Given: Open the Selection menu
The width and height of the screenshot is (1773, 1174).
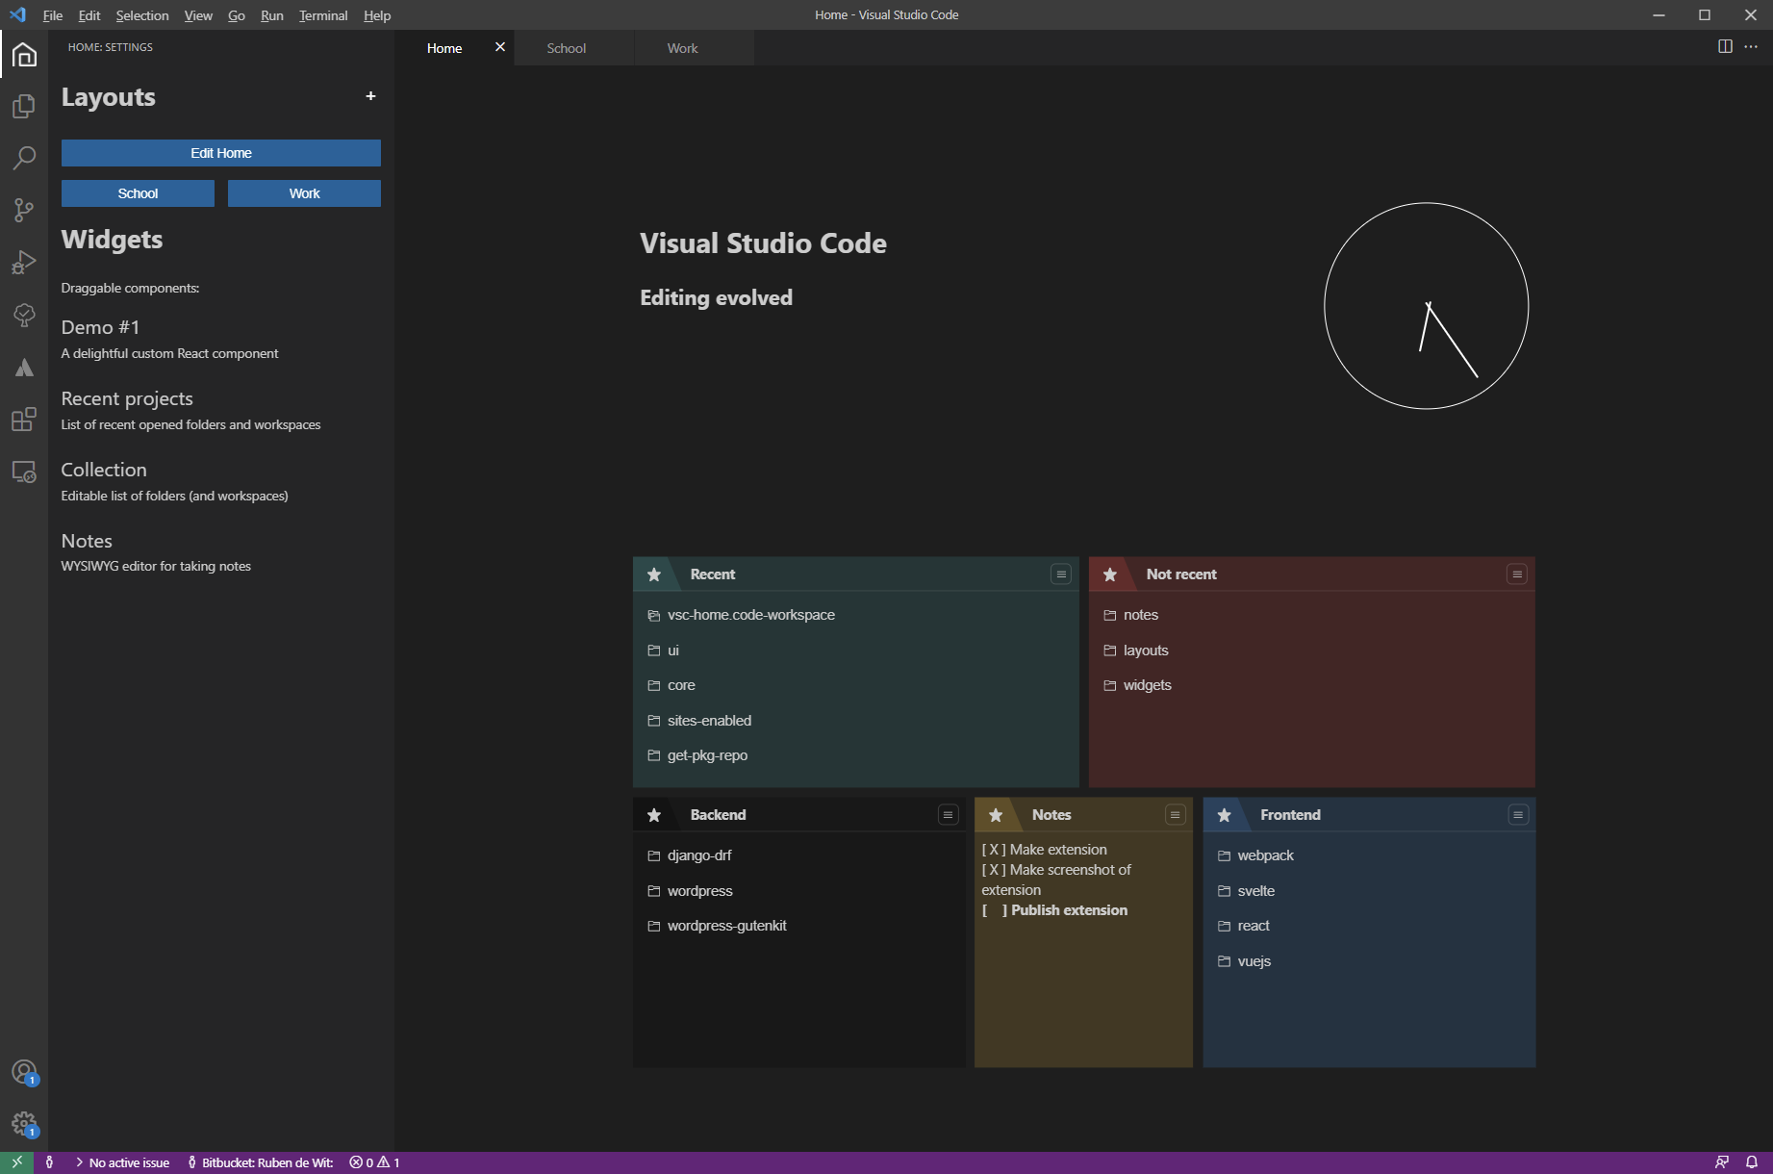Looking at the screenshot, I should point(142,15).
